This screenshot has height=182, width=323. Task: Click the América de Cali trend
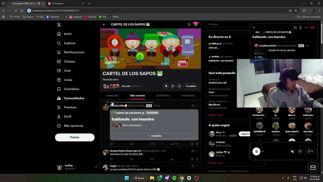coord(217,83)
